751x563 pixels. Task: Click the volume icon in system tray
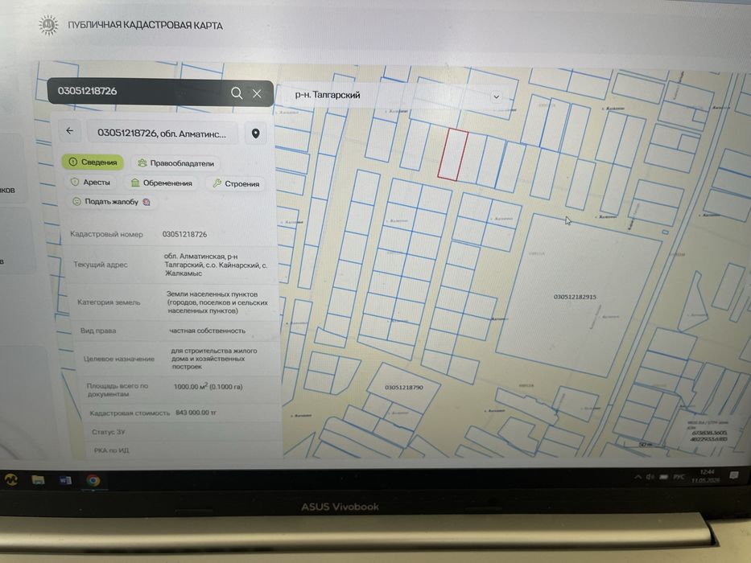coord(650,477)
